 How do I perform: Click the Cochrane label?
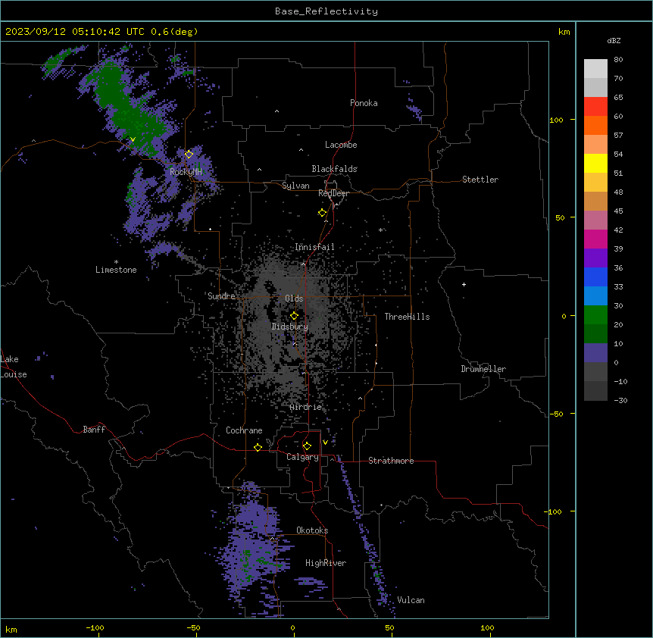point(244,430)
